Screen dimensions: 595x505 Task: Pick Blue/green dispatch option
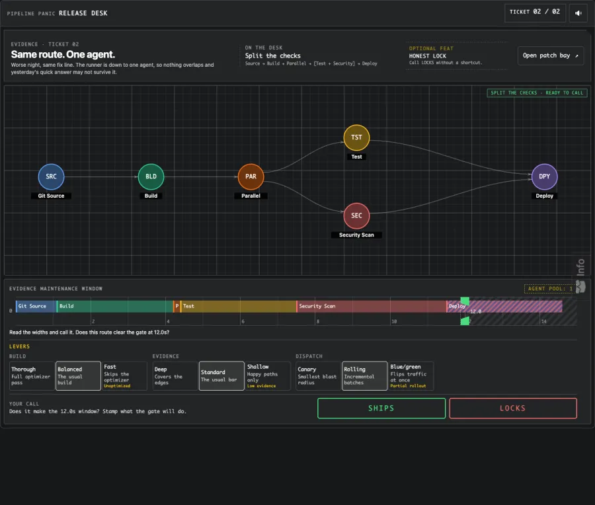[x=411, y=375]
